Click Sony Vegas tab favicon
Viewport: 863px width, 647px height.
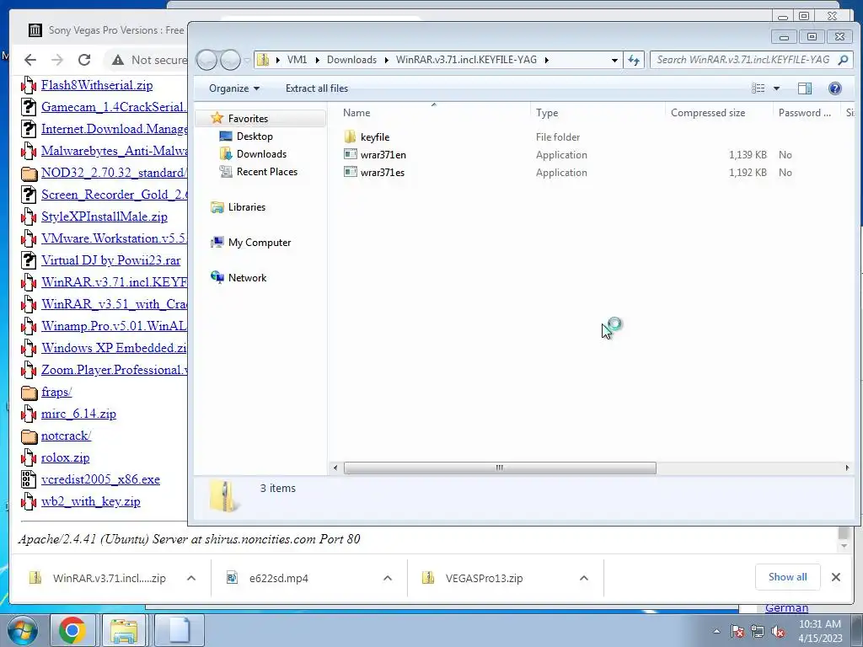[35, 30]
